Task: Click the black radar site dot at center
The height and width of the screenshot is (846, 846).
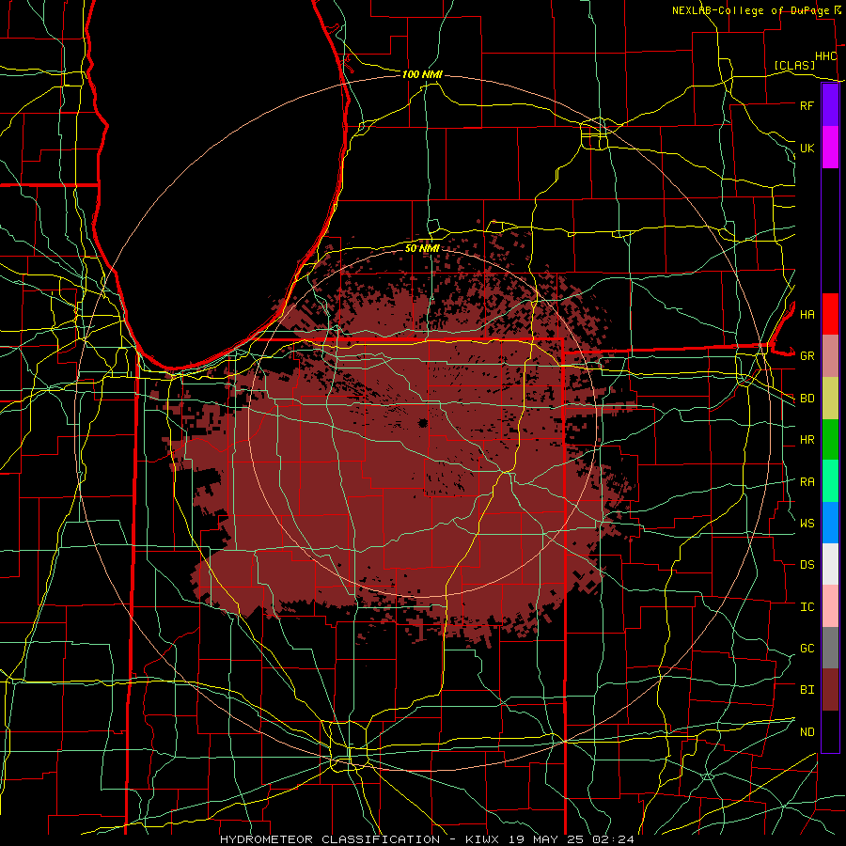Action: point(423,422)
